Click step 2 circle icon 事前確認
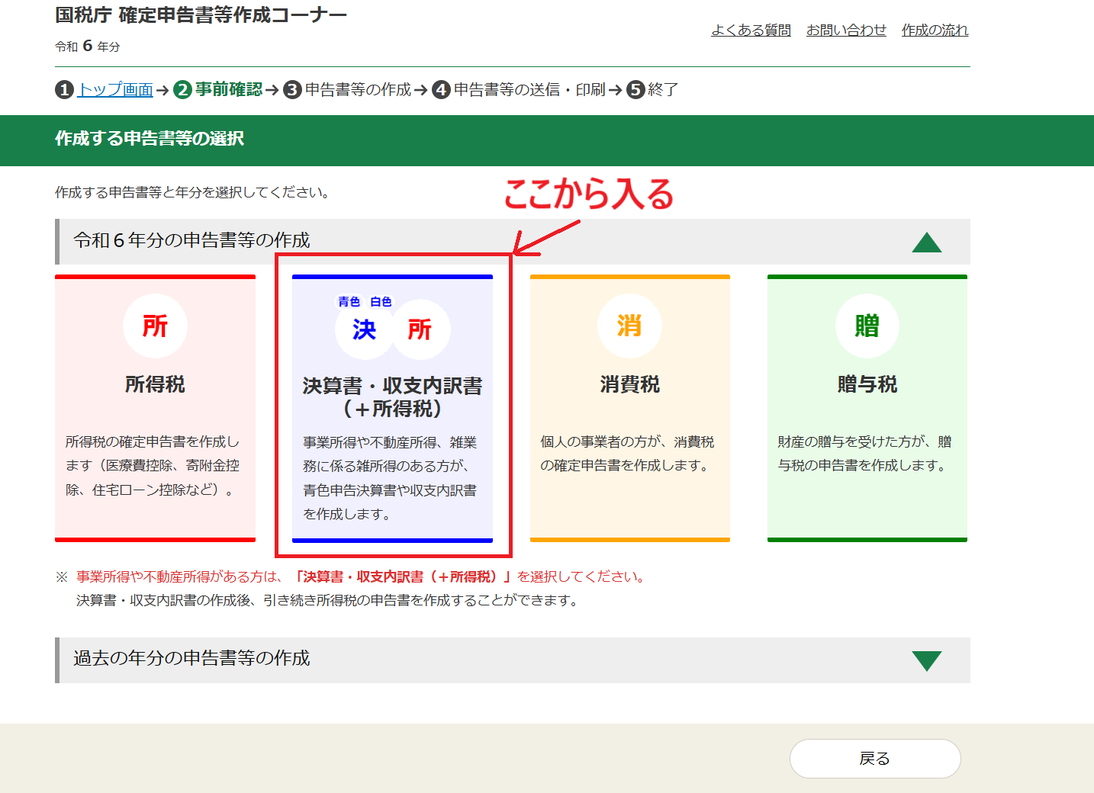The height and width of the screenshot is (793, 1094). pyautogui.click(x=182, y=90)
